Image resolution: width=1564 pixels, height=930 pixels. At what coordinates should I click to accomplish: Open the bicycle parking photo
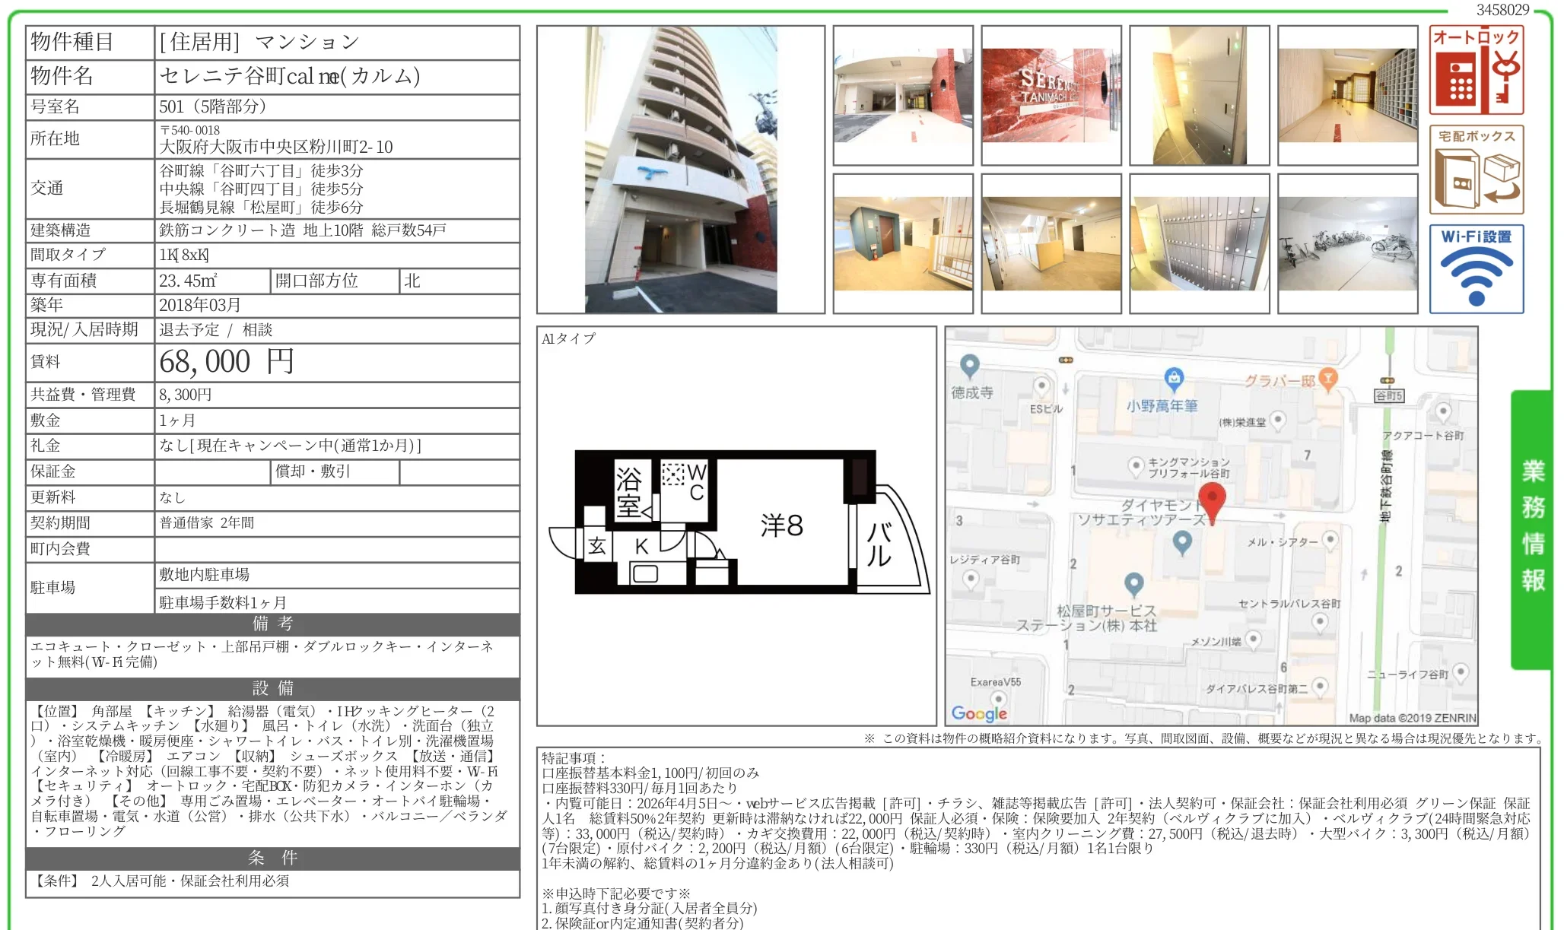point(1347,243)
